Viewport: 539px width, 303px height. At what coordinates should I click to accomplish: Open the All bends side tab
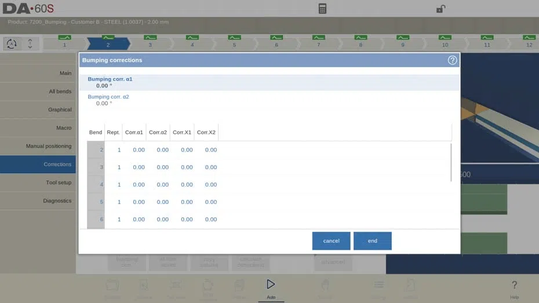pyautogui.click(x=38, y=92)
